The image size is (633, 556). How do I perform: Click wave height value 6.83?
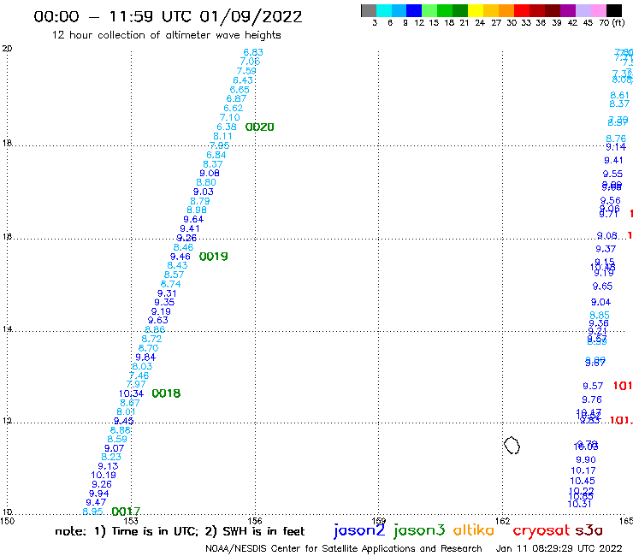point(253,52)
